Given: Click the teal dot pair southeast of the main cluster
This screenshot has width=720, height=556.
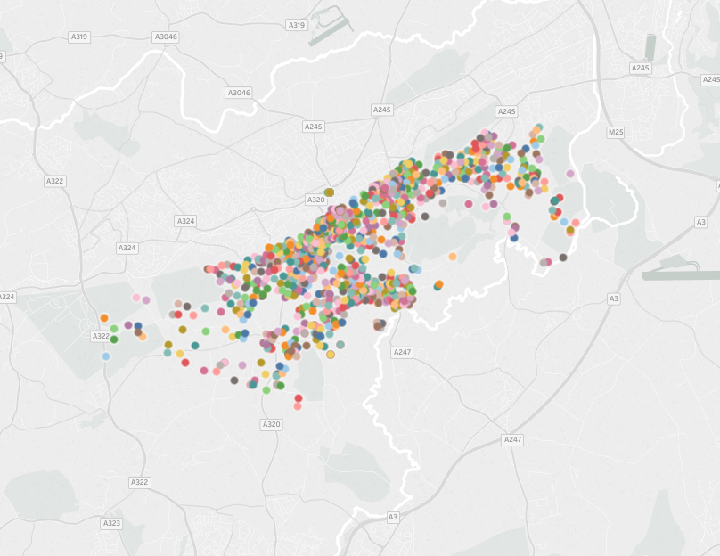Looking at the screenshot, I should pos(552,206).
